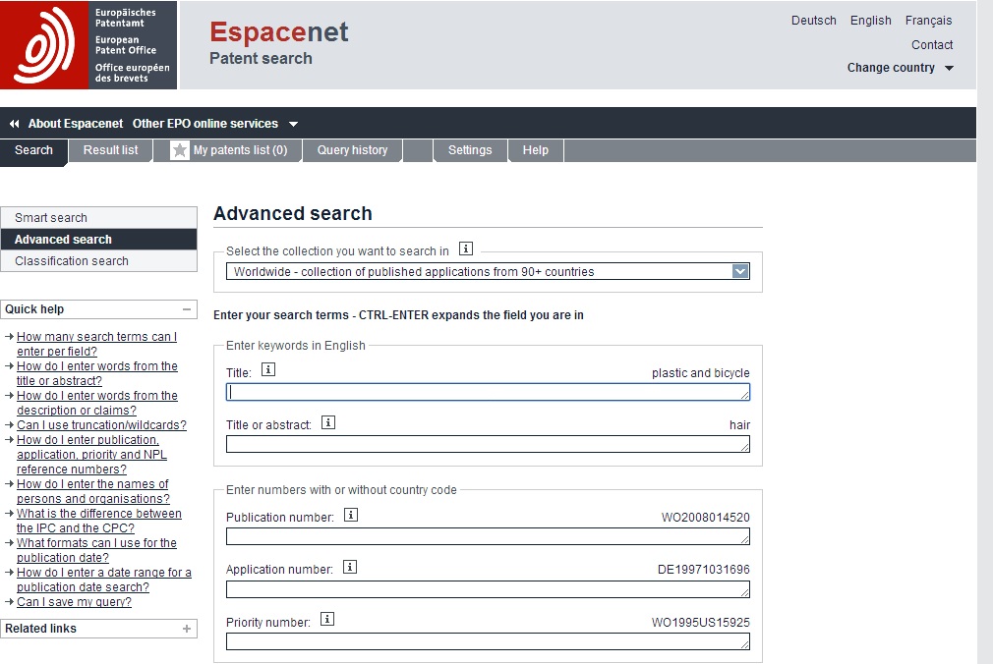
Task: Open the Worldwide collection dropdown
Action: pyautogui.click(x=740, y=272)
